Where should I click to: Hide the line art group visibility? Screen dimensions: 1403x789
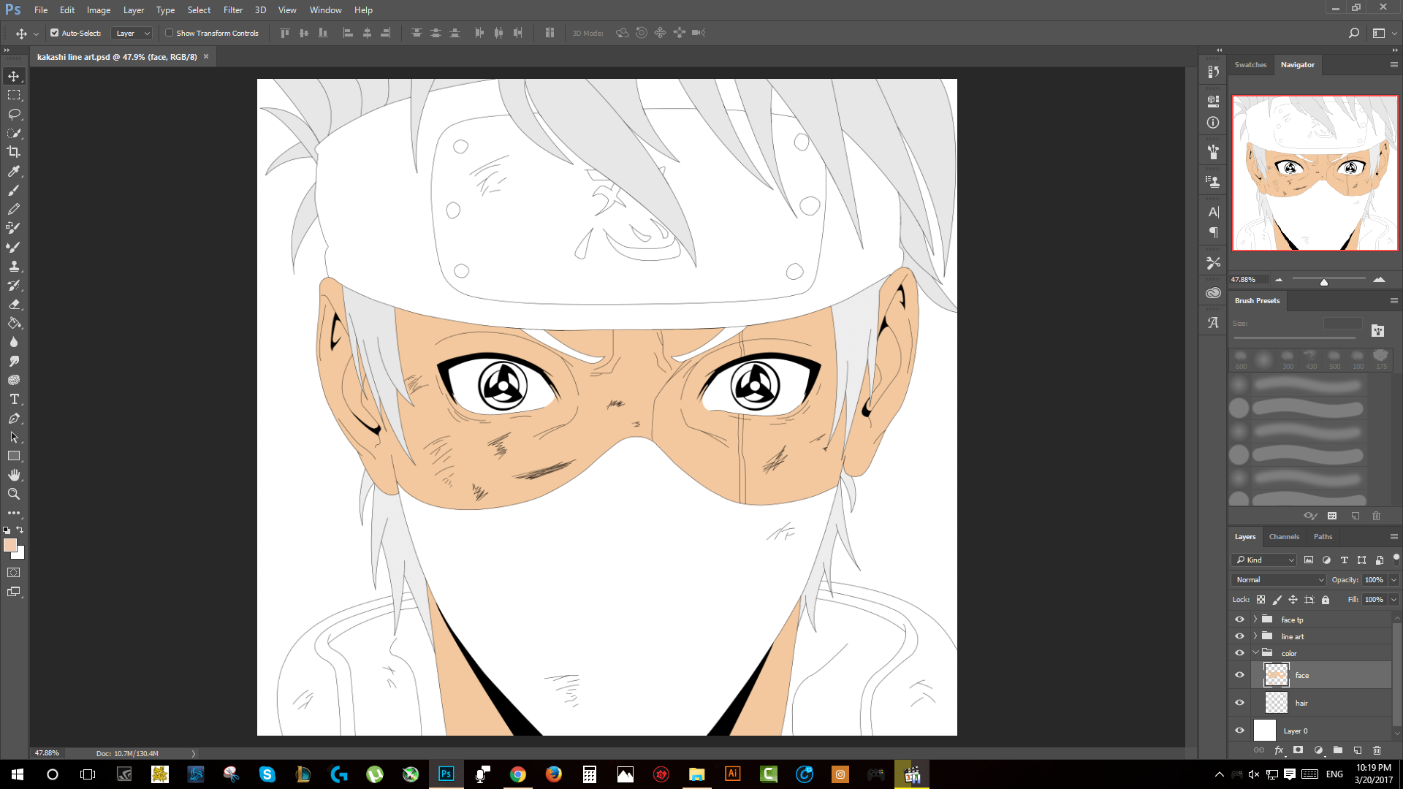[x=1239, y=636]
